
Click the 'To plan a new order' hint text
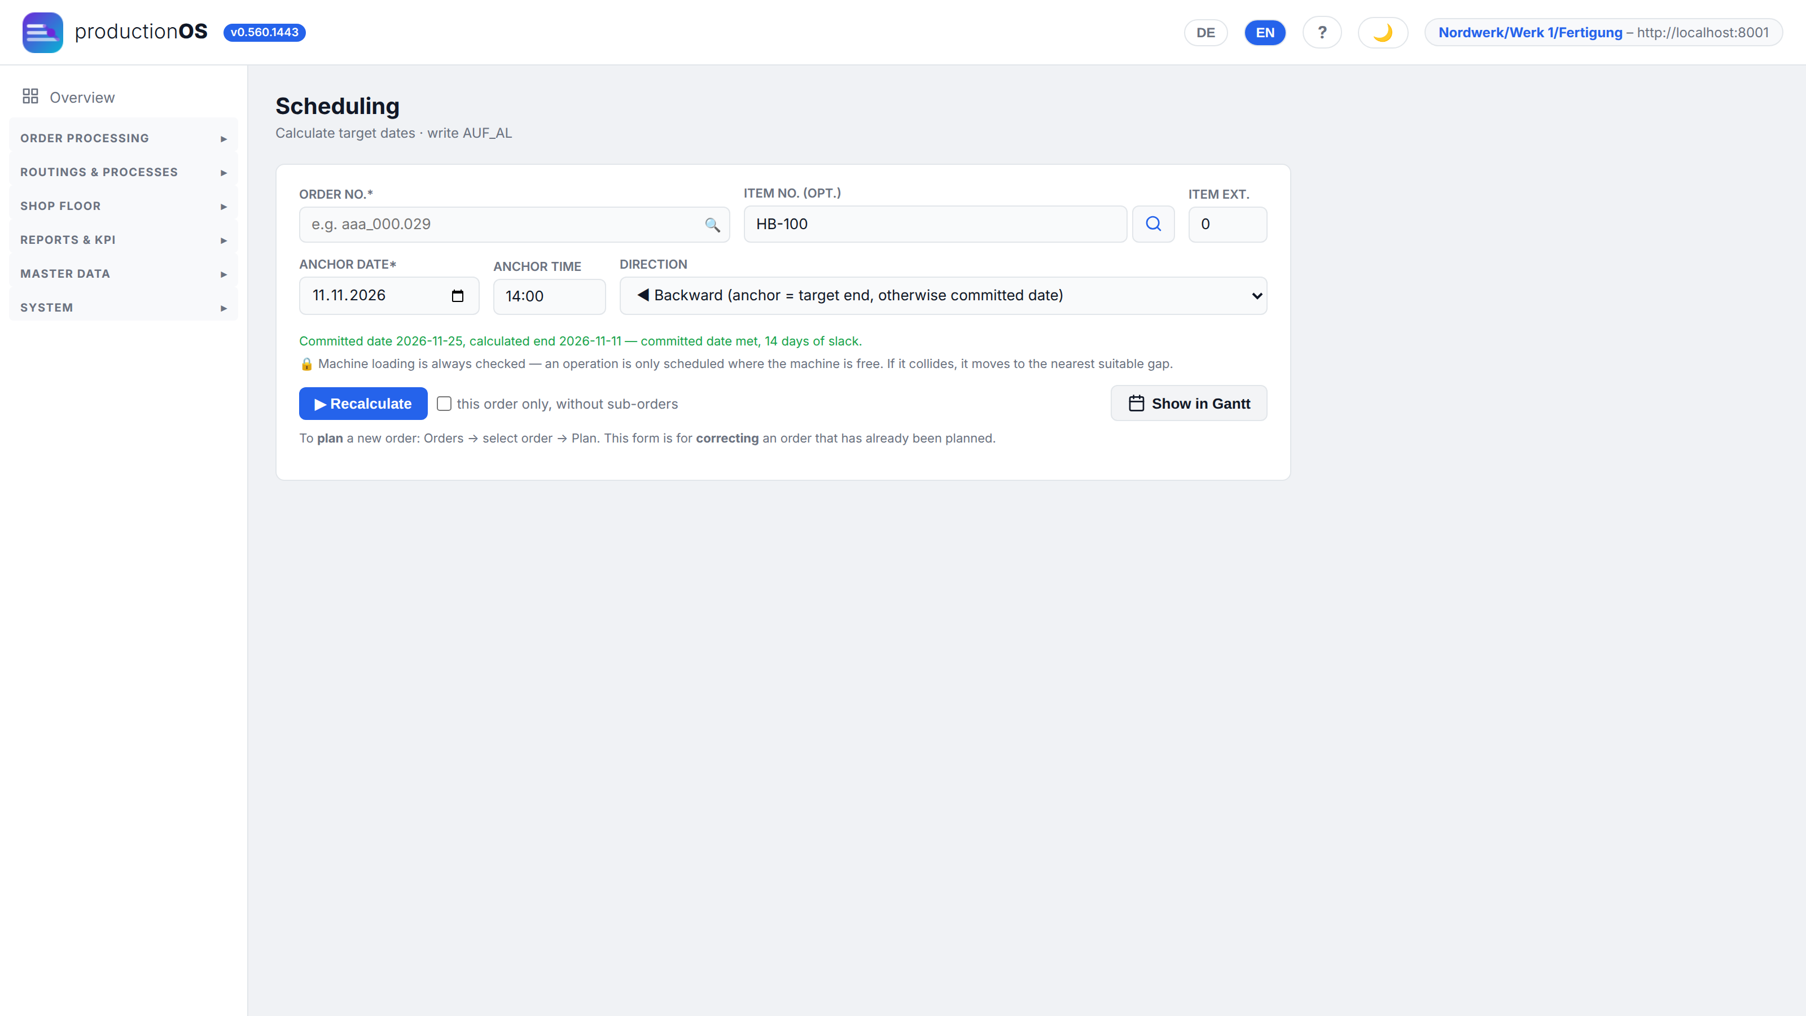(647, 438)
